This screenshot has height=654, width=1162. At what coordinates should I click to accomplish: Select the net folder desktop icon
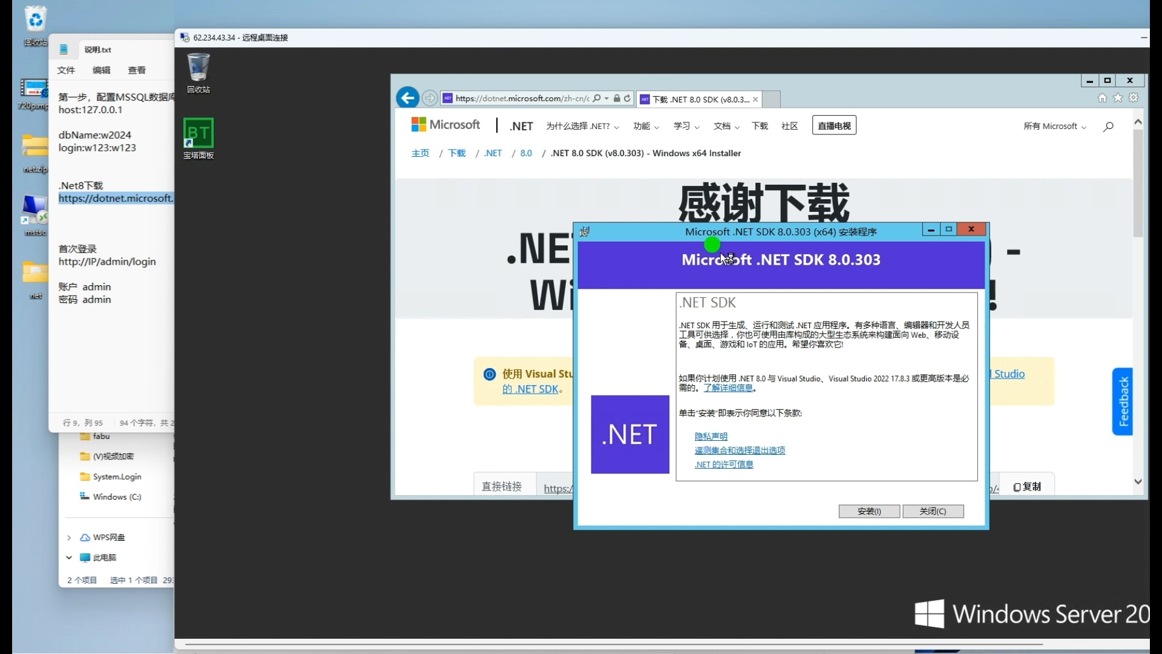click(35, 280)
